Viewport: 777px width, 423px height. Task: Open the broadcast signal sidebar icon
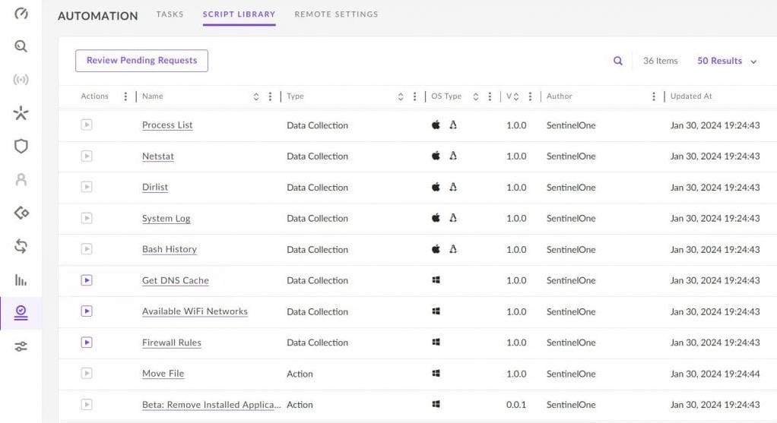tap(21, 80)
